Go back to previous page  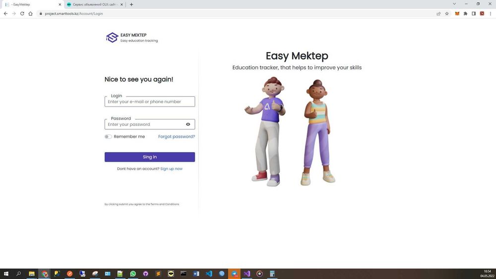point(5,13)
